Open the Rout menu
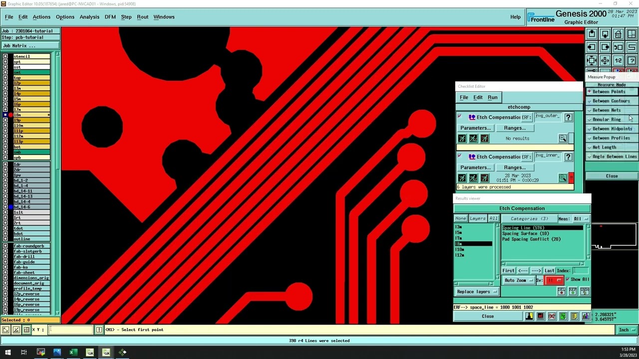 coord(143,17)
